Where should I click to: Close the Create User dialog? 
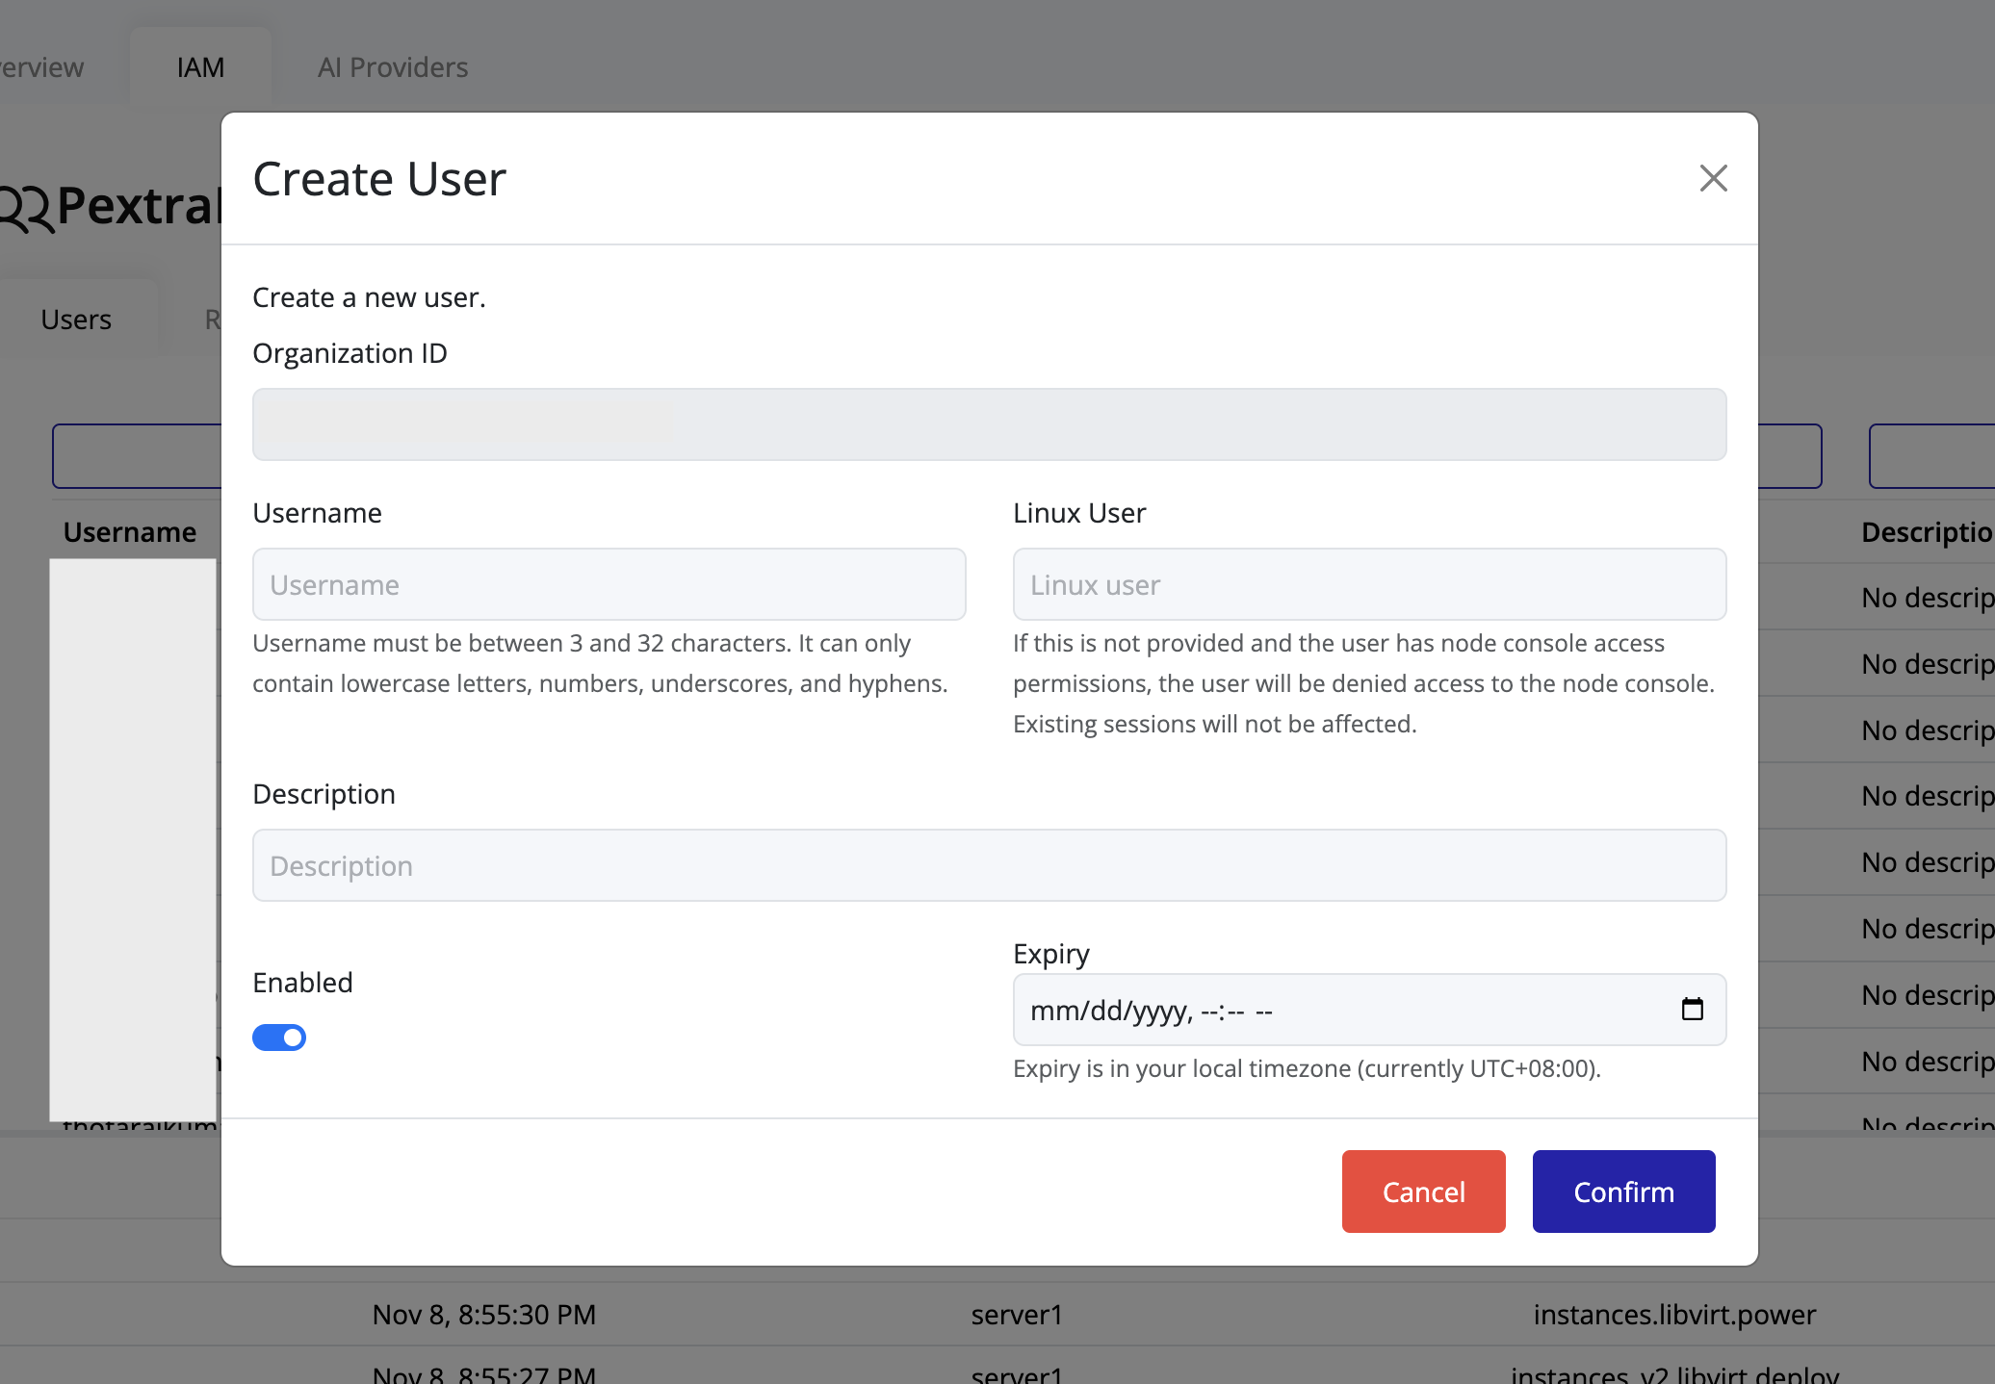pyautogui.click(x=1713, y=178)
